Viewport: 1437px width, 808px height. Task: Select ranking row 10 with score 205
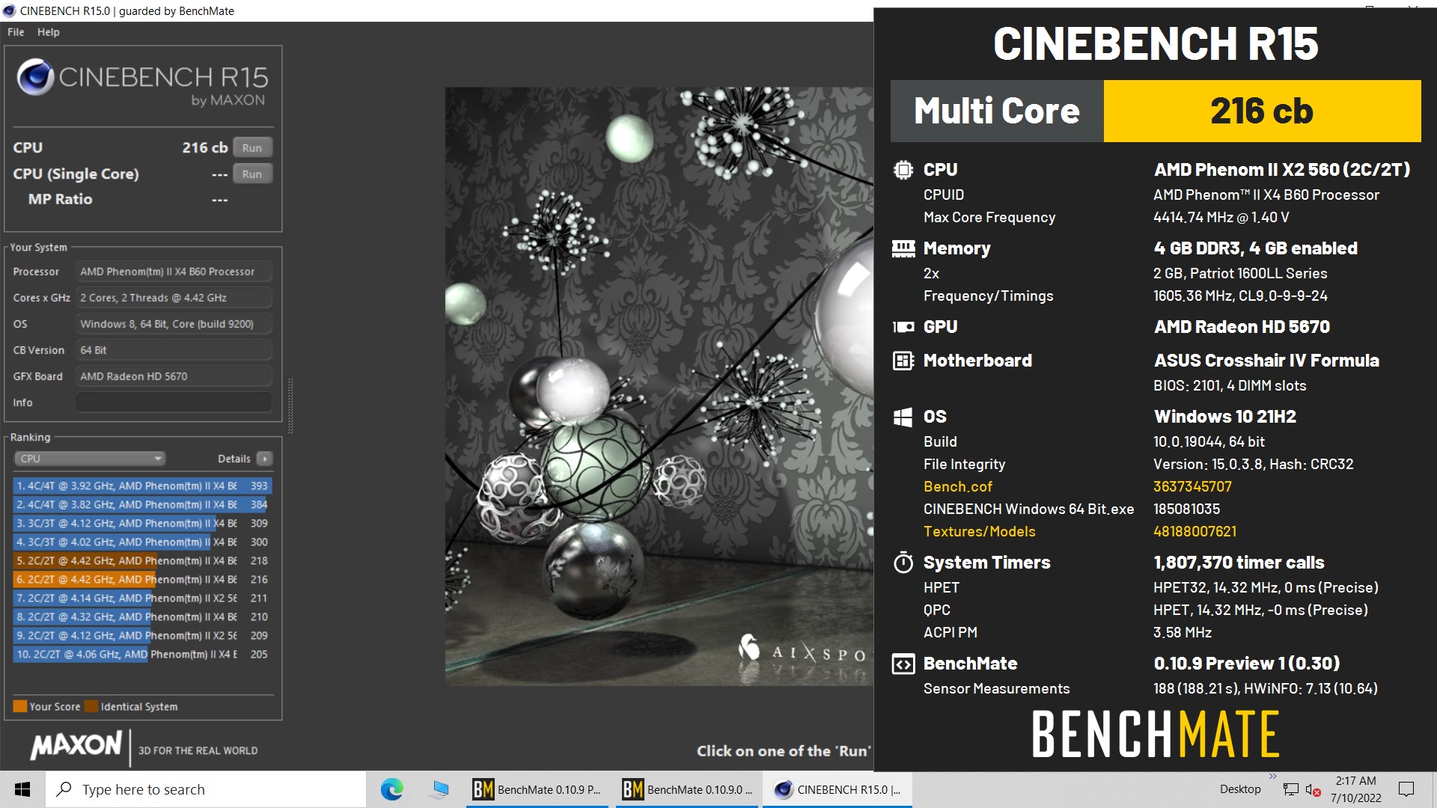(x=142, y=654)
